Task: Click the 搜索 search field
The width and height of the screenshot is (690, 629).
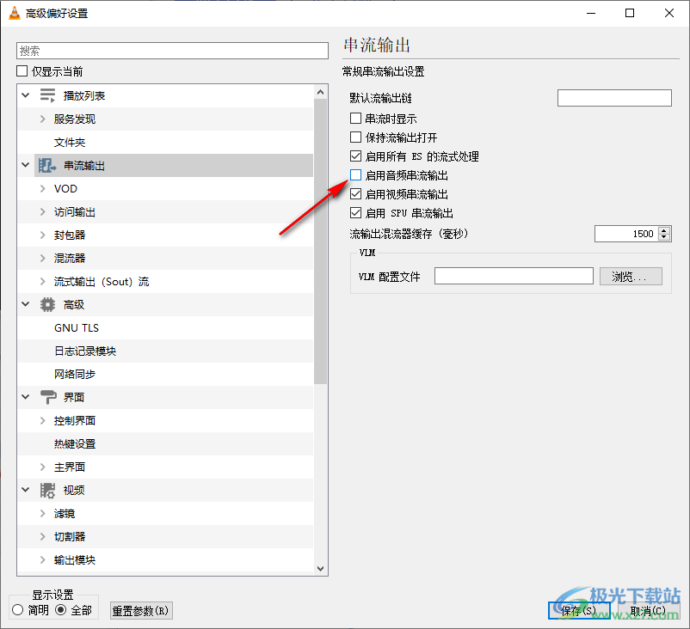Action: [173, 51]
